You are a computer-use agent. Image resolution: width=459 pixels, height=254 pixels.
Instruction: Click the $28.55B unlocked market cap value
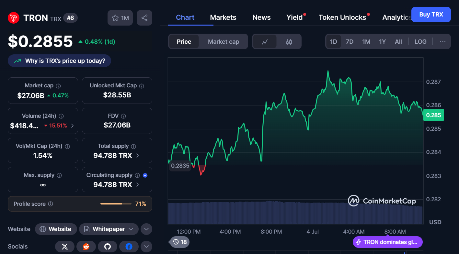point(117,95)
